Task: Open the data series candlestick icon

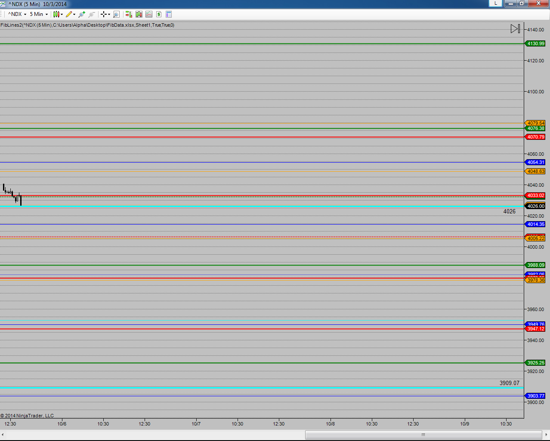Action: point(139,14)
